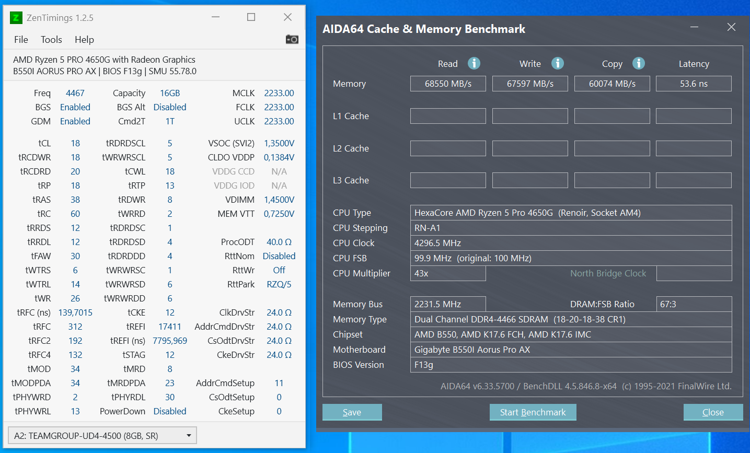This screenshot has height=453, width=750.
Task: Click the tREFI (ns) value 7795,969
Action: click(170, 341)
